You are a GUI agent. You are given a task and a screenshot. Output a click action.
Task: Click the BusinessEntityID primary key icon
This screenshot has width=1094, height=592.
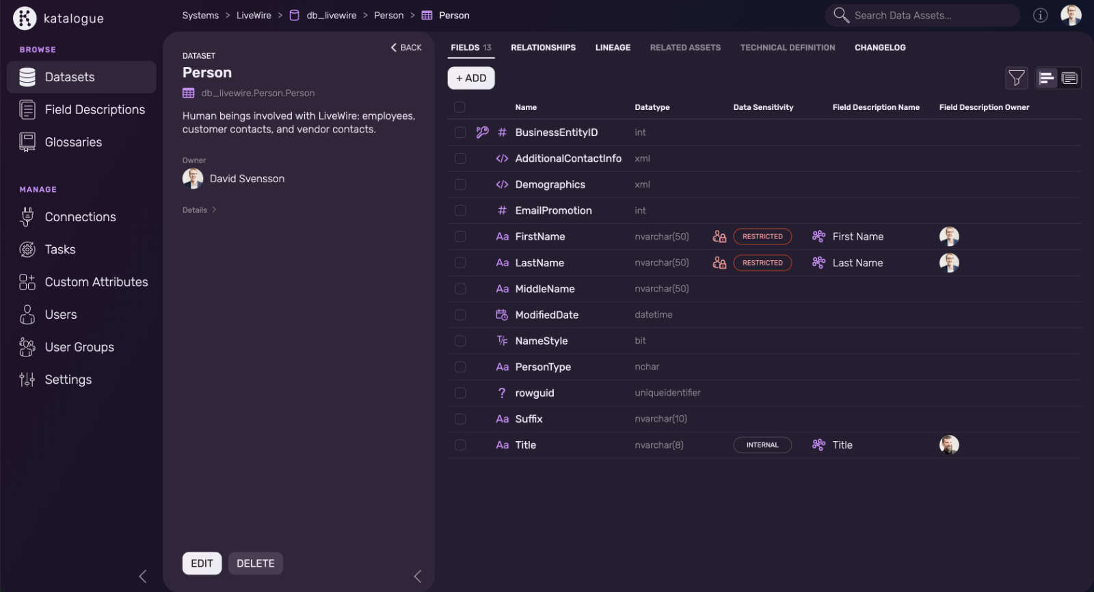[x=482, y=132]
